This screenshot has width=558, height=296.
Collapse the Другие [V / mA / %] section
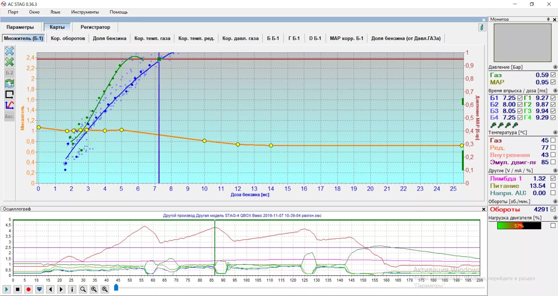(x=555, y=171)
